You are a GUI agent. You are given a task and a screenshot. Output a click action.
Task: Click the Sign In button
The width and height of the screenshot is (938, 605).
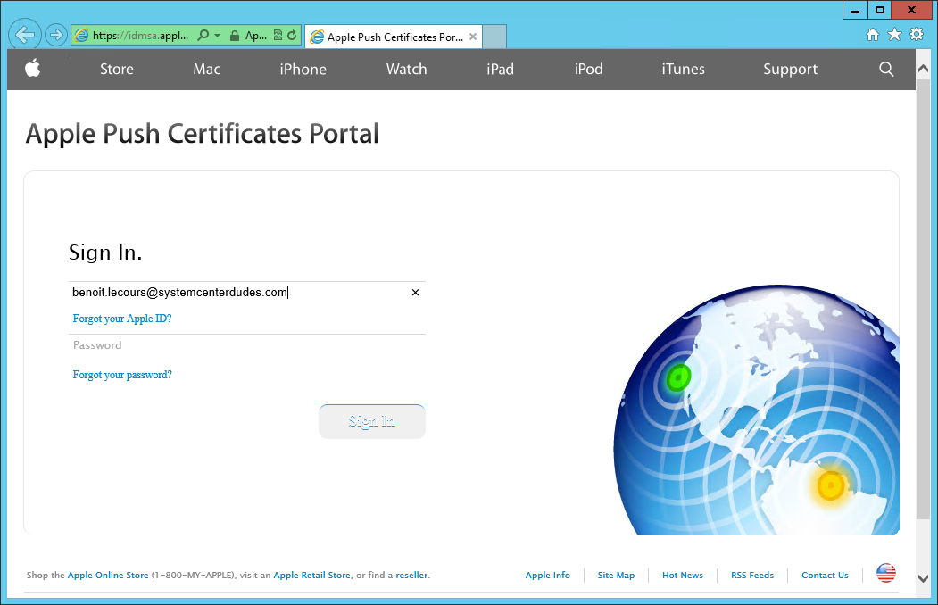click(x=372, y=421)
